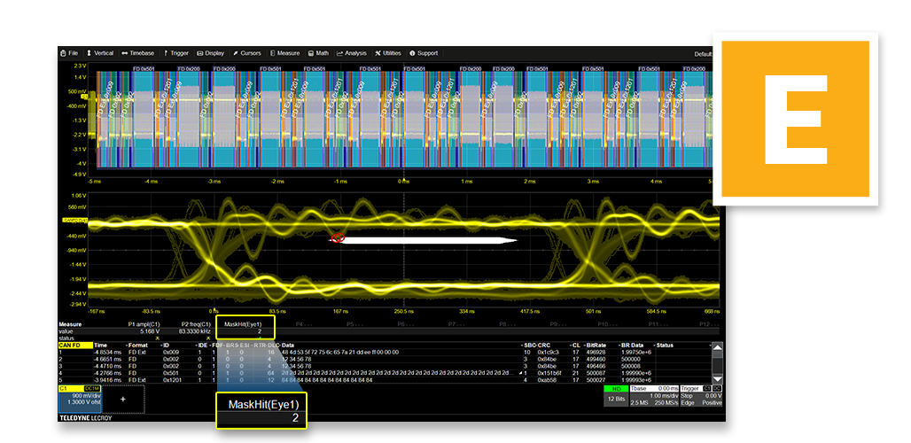The height and width of the screenshot is (443, 911).
Task: Open the Analysis menu
Action: coord(352,53)
